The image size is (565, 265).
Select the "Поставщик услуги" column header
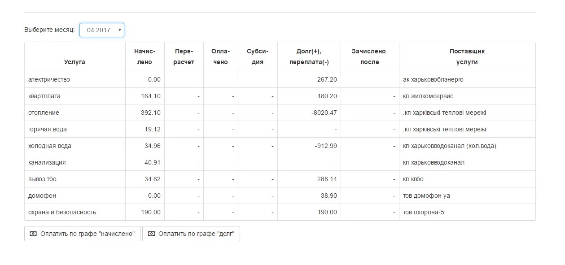point(467,56)
